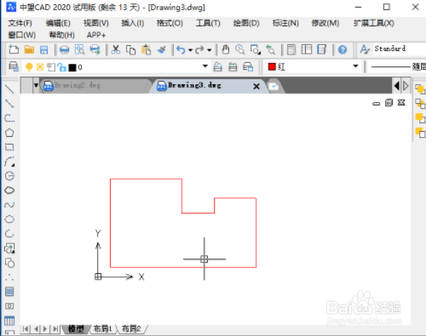Image resolution: width=426 pixels, height=336 pixels.
Task: Jump to first layout tab
Action: point(26,329)
